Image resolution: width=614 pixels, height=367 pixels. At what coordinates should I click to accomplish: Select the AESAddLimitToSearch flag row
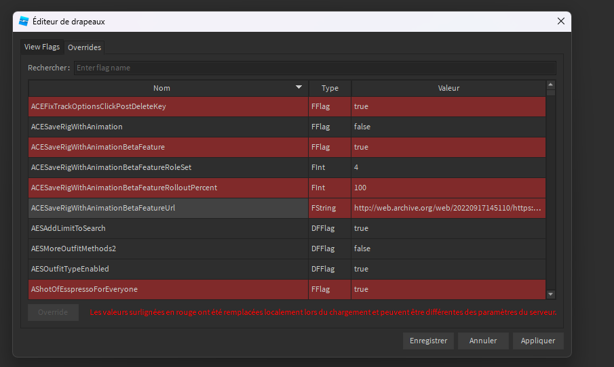[x=69, y=228]
